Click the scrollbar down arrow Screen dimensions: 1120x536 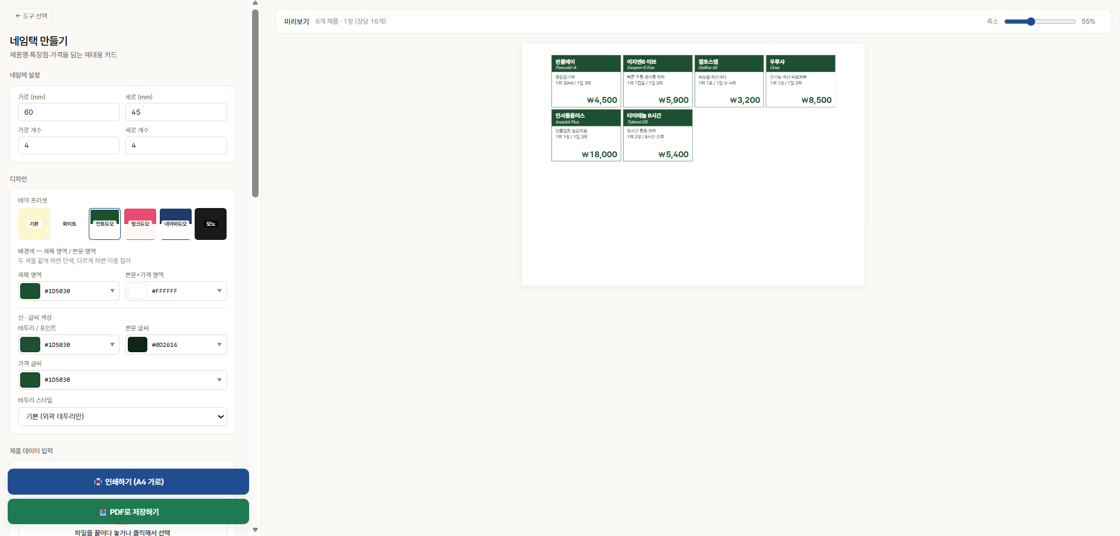(x=255, y=530)
